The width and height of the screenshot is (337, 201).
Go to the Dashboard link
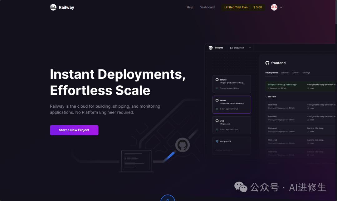coord(207,7)
